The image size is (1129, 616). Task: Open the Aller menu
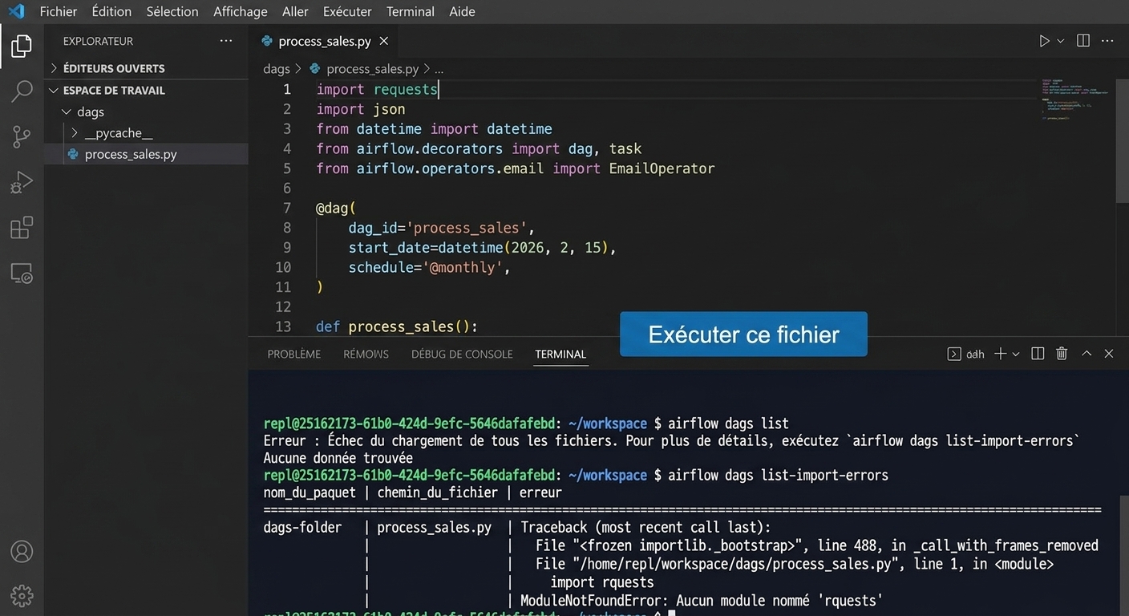click(x=295, y=11)
